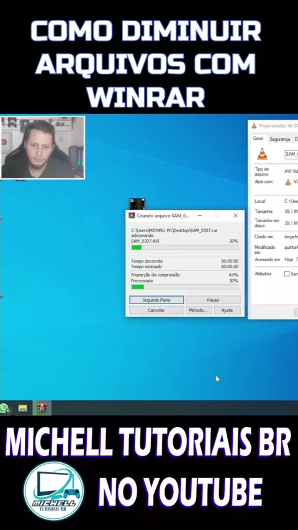Click the 'Tipo de arquivo' label in Propriedades
The image size is (298, 530).
[262, 171]
